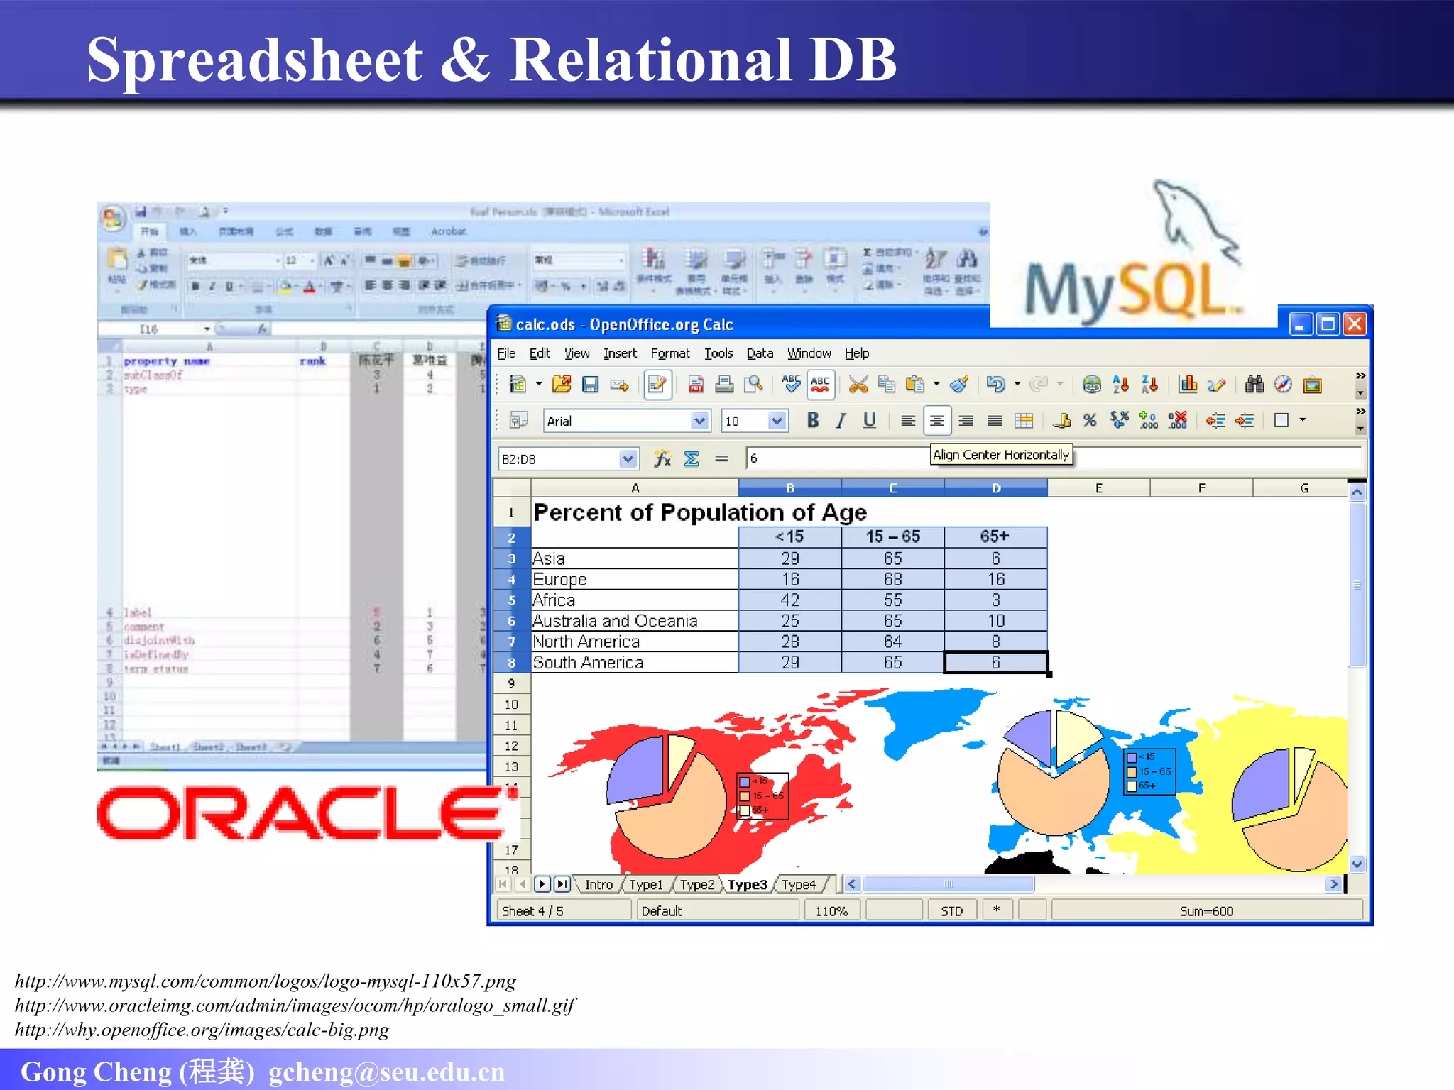Click the Send document as email icon
This screenshot has width=1454, height=1090.
click(x=619, y=385)
